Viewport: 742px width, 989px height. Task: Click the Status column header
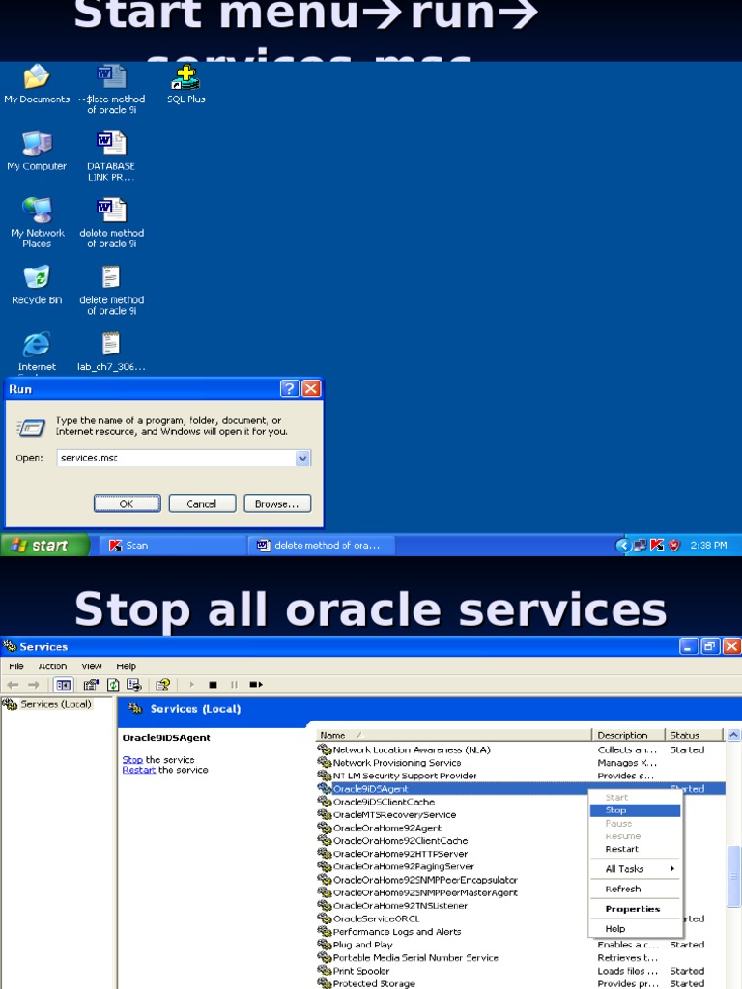click(x=694, y=735)
